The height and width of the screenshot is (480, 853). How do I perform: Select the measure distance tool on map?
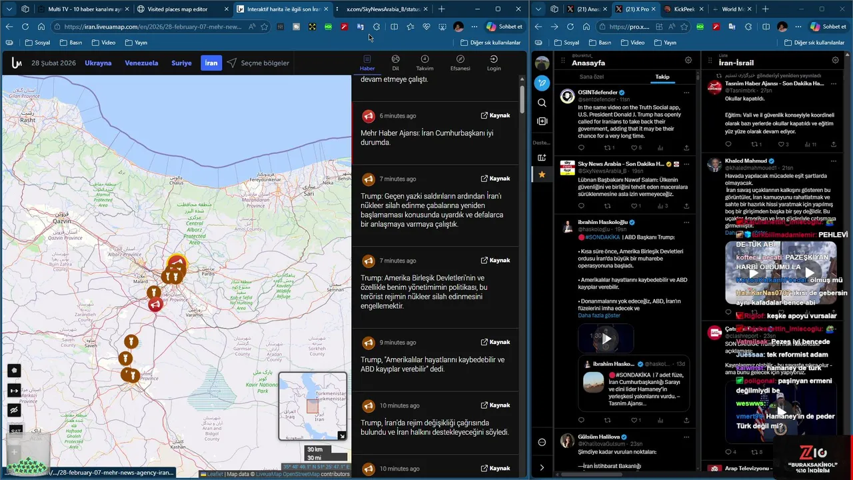click(x=15, y=390)
